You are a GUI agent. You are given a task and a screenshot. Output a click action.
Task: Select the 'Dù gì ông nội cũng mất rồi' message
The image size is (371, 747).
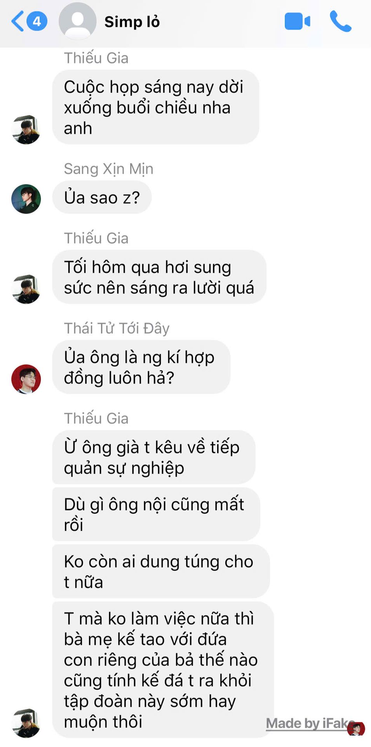point(156,514)
